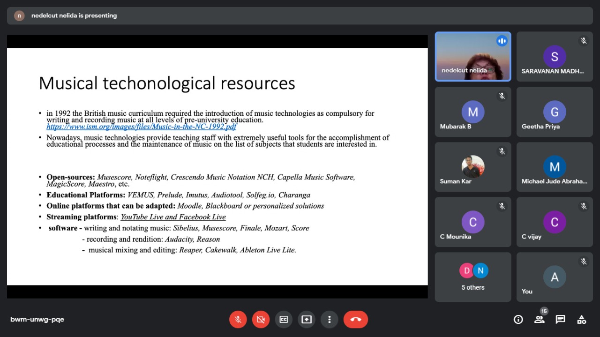Unmute the microphone in the call controls
Screen dimensions: 600x337
point(238,320)
